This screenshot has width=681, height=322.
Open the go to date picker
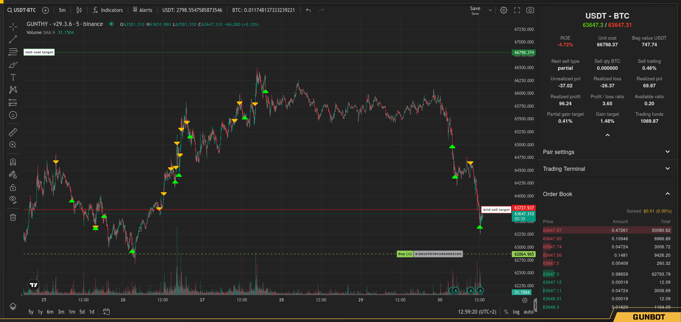pyautogui.click(x=106, y=312)
